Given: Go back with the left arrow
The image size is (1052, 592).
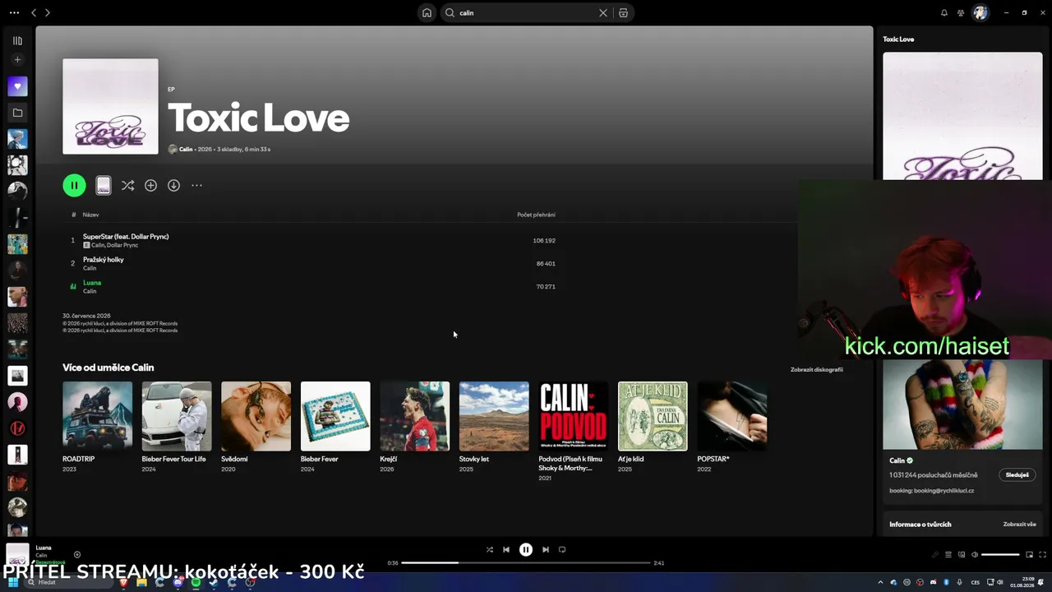Looking at the screenshot, I should [34, 12].
